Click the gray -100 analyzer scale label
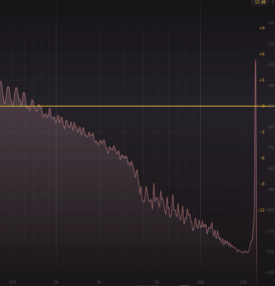Image resolution: width=275 pixels, height=286 pixels. pyautogui.click(x=269, y=210)
